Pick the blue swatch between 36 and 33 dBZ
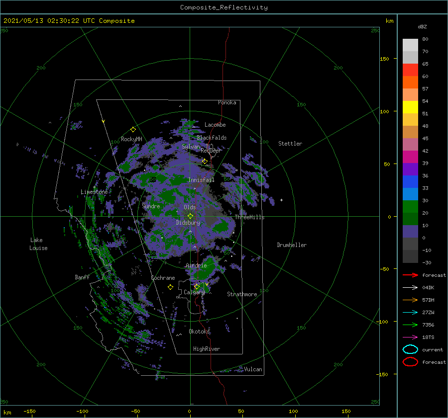Viewport: 448px width, 418px height. point(410,182)
